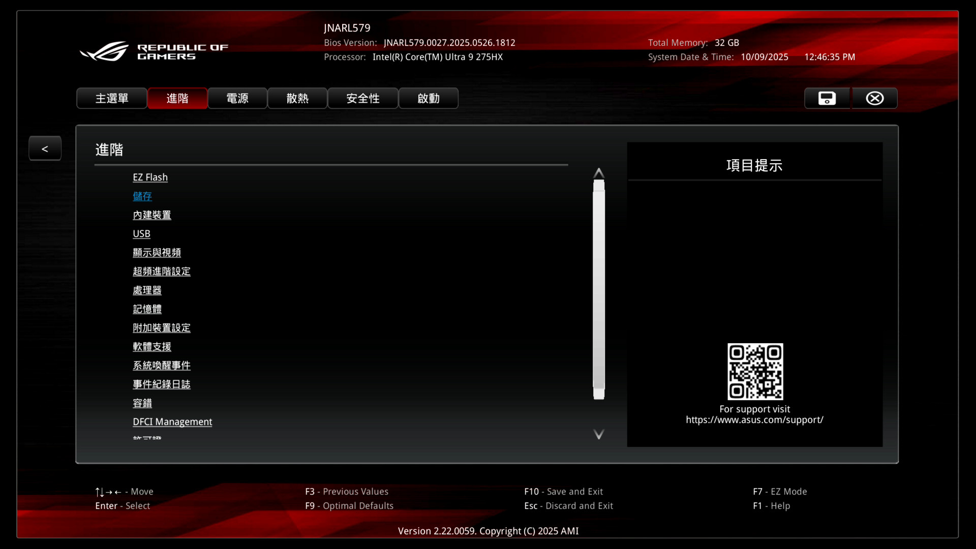The height and width of the screenshot is (549, 976).
Task: Click the scroll up arrow
Action: [599, 173]
